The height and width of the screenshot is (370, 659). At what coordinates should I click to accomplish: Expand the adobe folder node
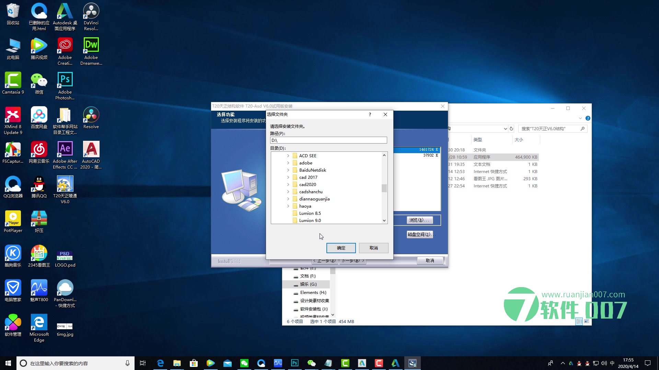pos(288,163)
